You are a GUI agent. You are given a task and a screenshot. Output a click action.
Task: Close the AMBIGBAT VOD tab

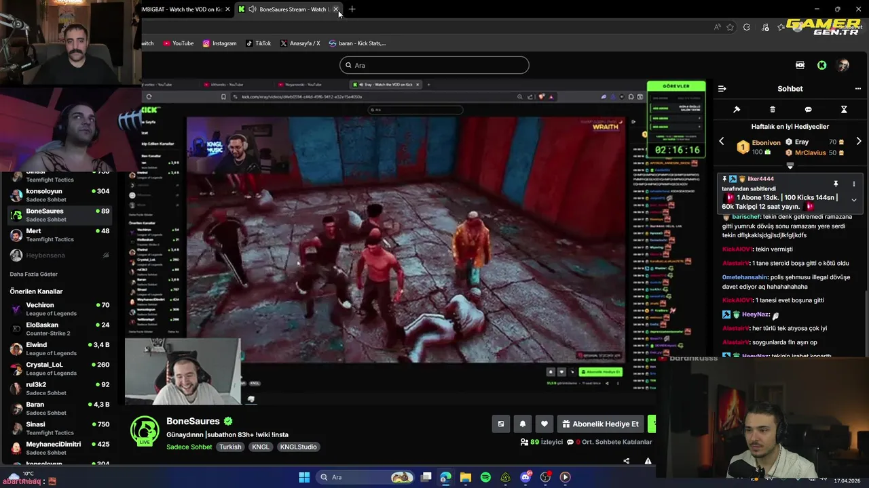(x=227, y=9)
